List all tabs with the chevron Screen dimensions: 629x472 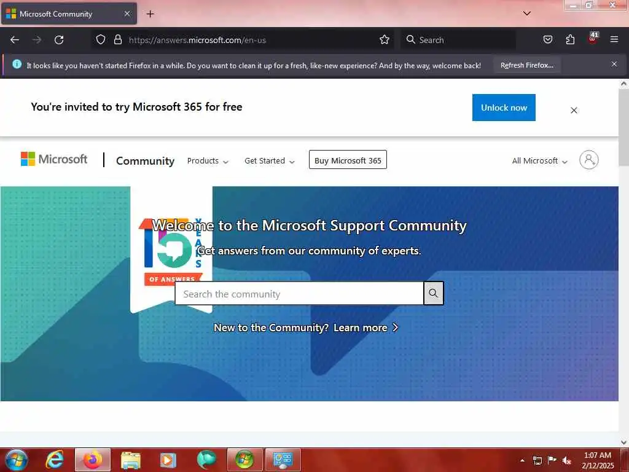tap(526, 14)
